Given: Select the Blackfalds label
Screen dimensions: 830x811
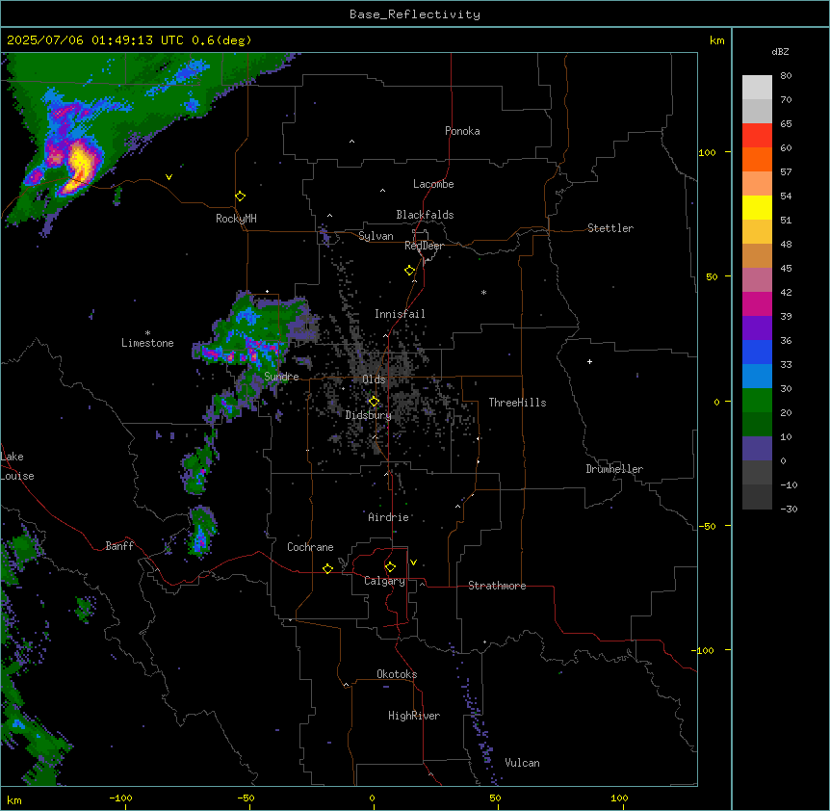Looking at the screenshot, I should (x=425, y=215).
